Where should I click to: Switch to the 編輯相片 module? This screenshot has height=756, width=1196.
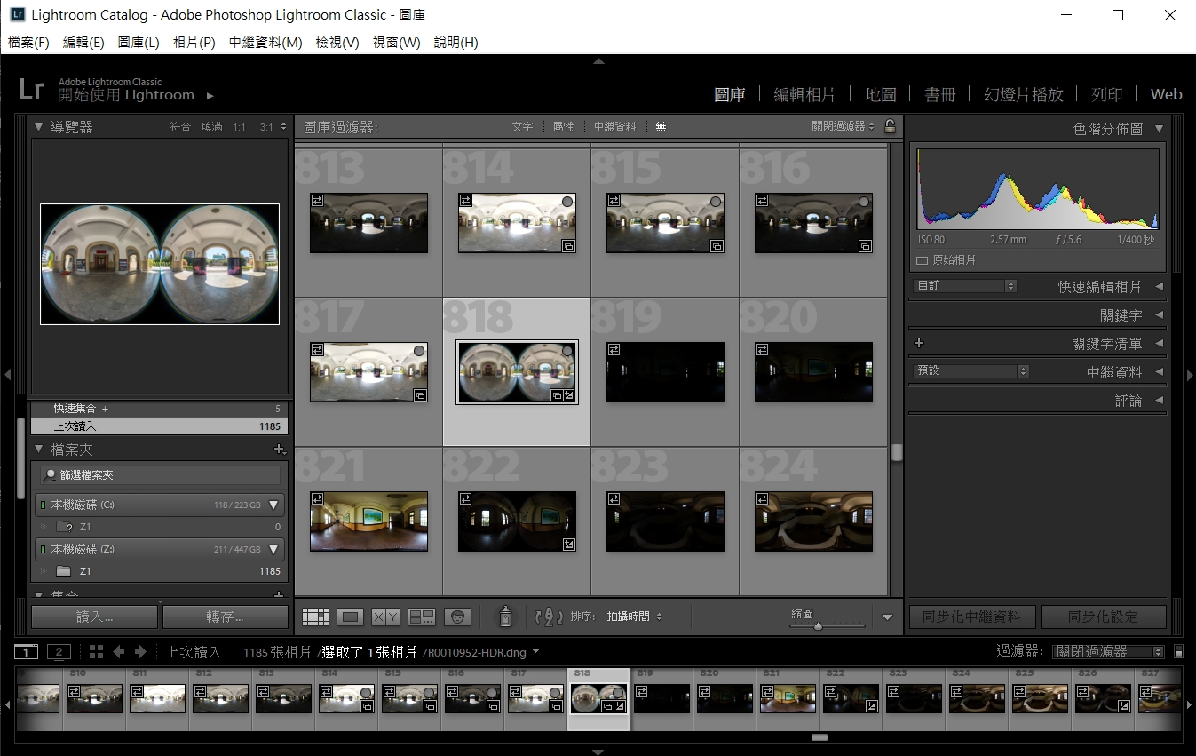[804, 95]
